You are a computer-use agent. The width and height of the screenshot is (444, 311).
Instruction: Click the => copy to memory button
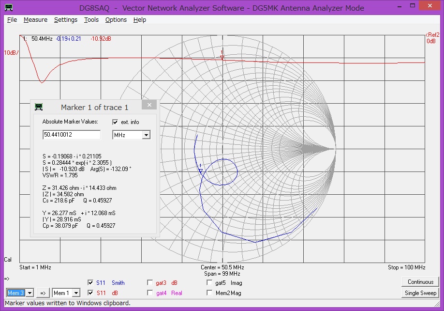tap(43, 293)
